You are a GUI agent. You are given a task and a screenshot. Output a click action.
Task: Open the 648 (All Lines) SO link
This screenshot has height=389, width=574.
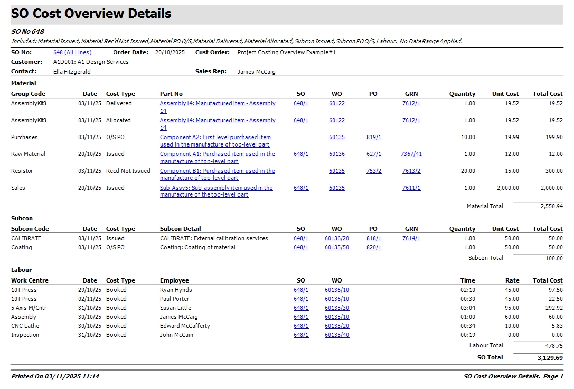coord(72,53)
